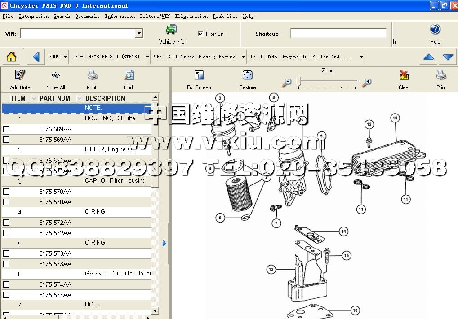Switch illustration to Full Screen
Viewport: 458px width, 319px height.
pos(199,75)
